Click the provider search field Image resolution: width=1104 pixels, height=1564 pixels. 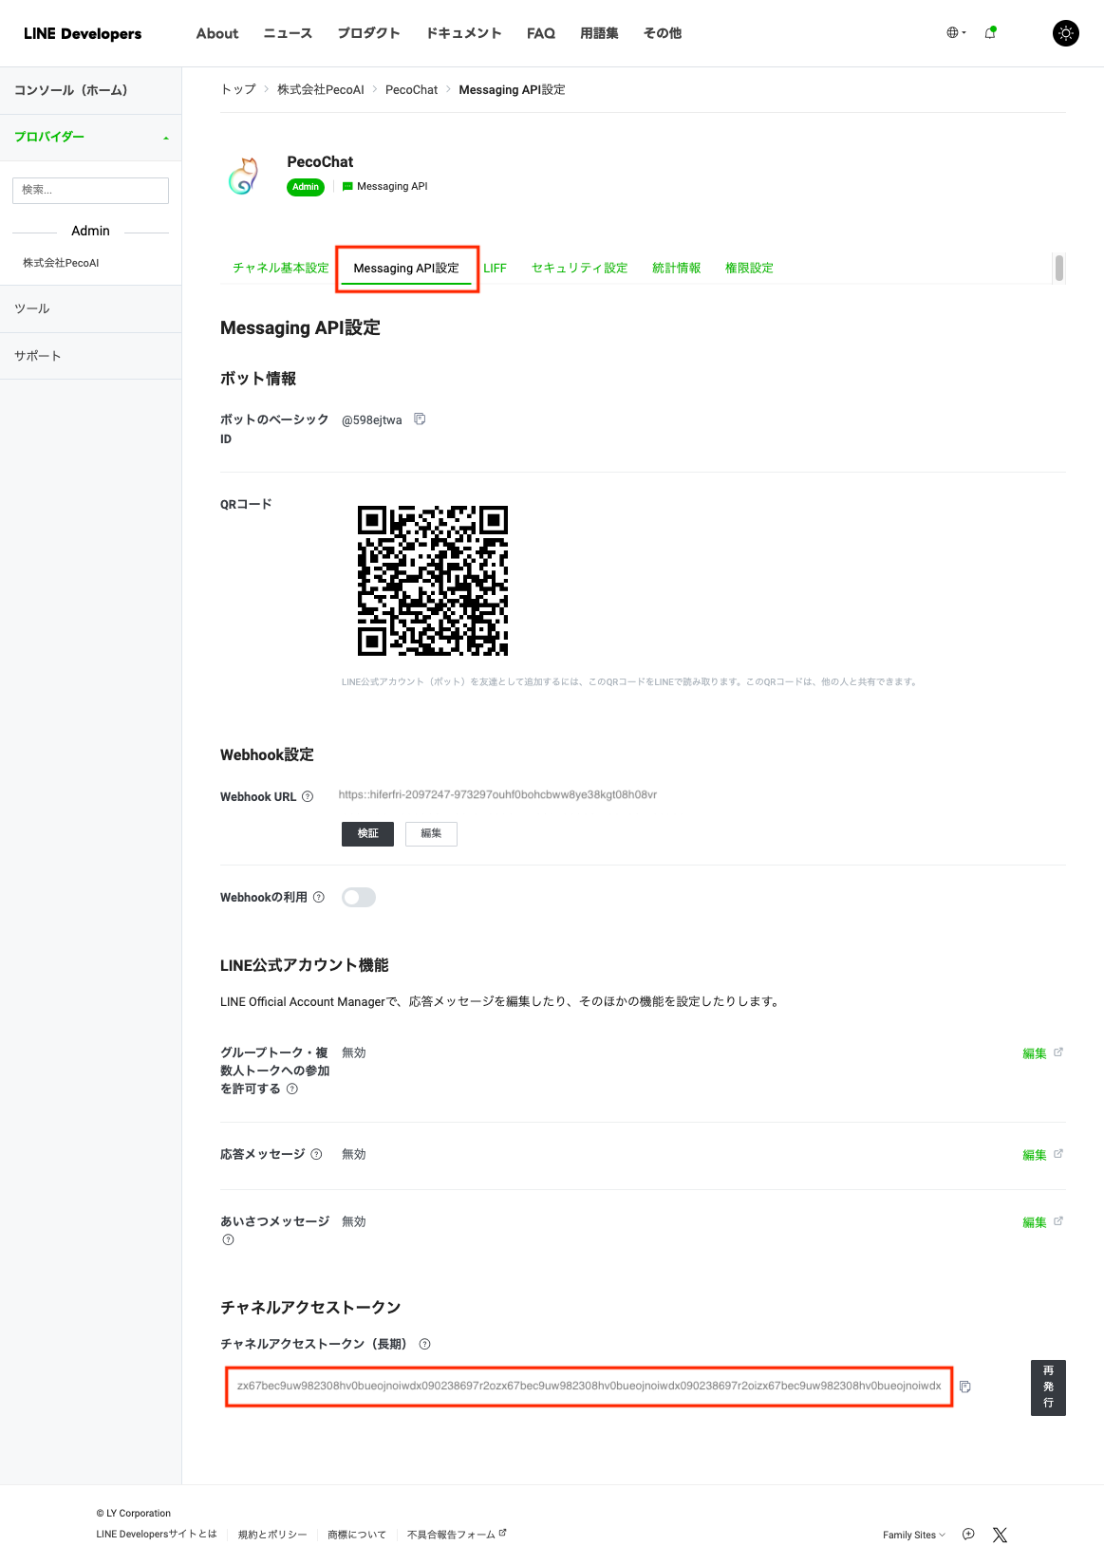(x=90, y=190)
